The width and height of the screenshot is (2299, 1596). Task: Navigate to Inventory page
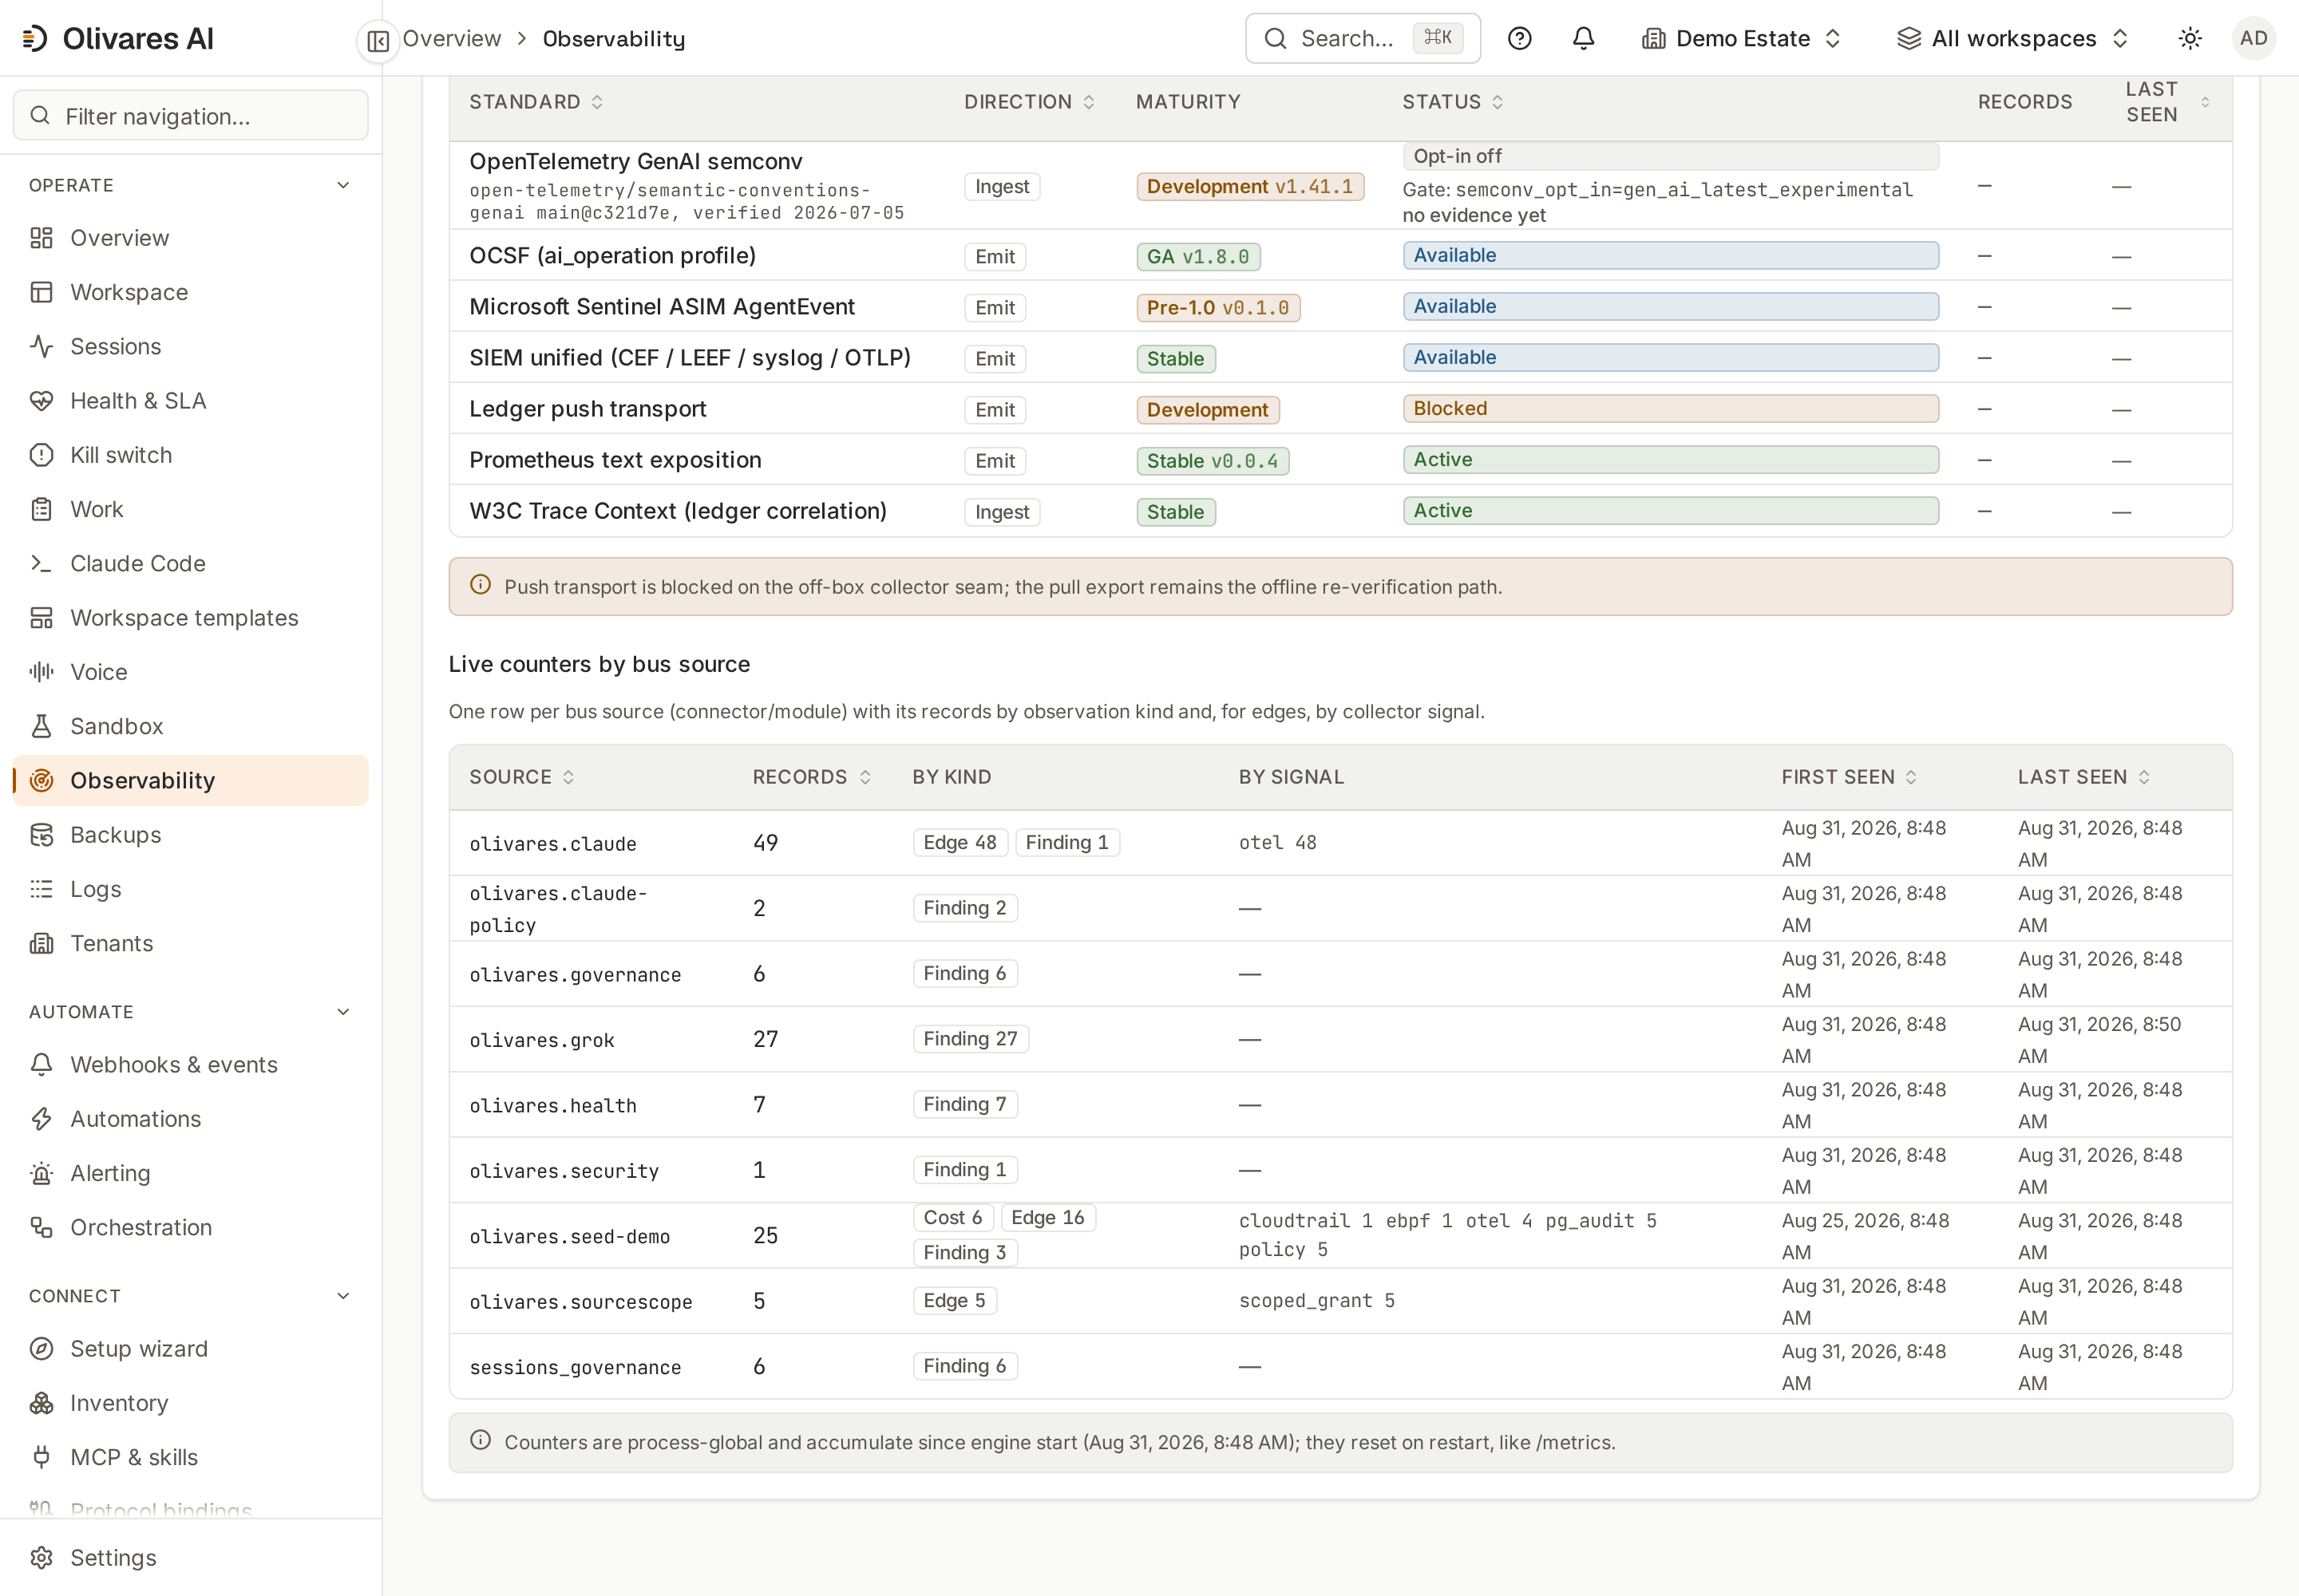coord(190,1403)
